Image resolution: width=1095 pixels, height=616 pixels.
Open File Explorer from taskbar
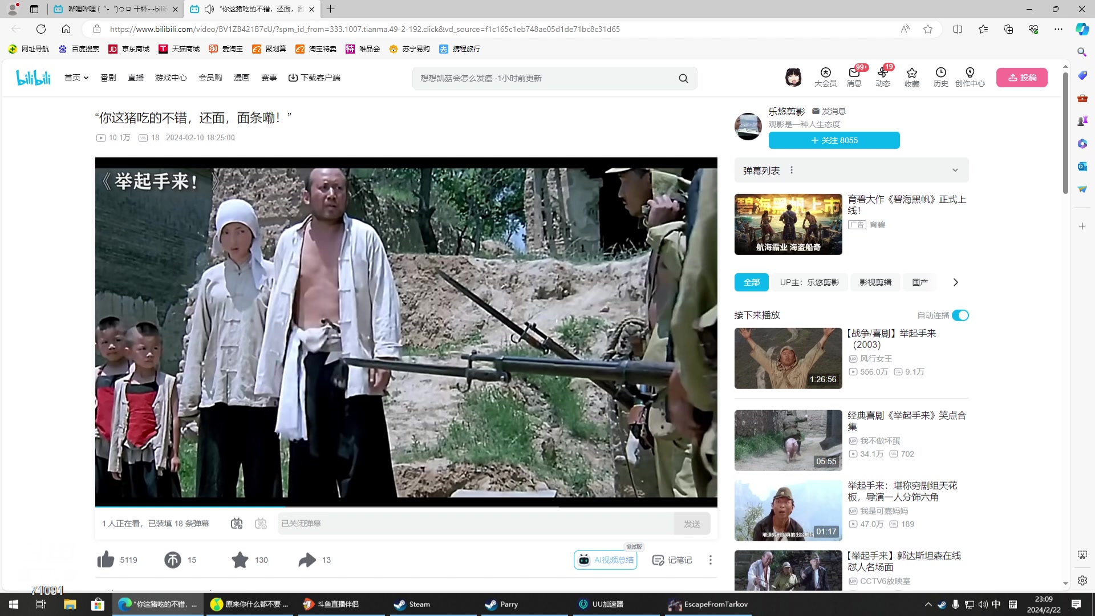point(70,604)
